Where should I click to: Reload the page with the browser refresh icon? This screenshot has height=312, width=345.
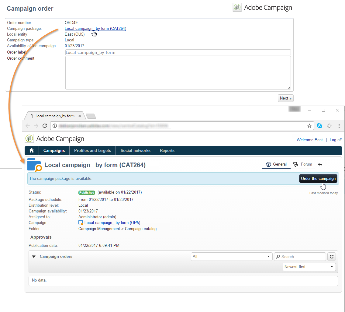click(45, 126)
